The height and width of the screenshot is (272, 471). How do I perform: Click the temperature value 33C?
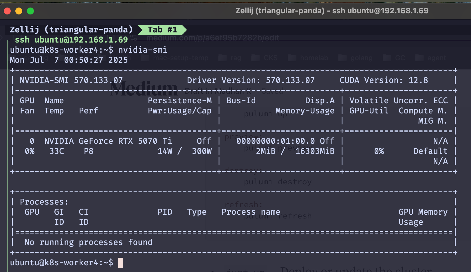tap(56, 151)
